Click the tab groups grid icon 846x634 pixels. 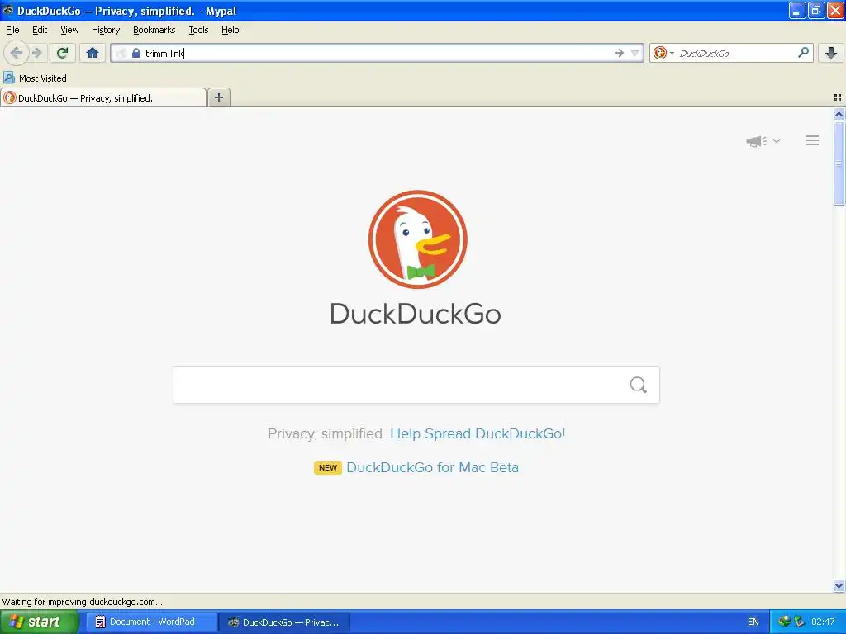pyautogui.click(x=838, y=97)
